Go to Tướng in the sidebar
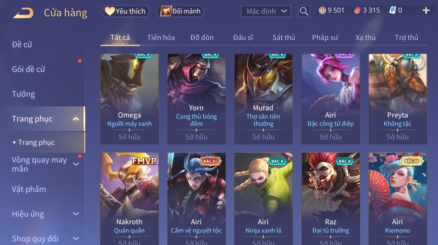The image size is (438, 245). coord(23,94)
